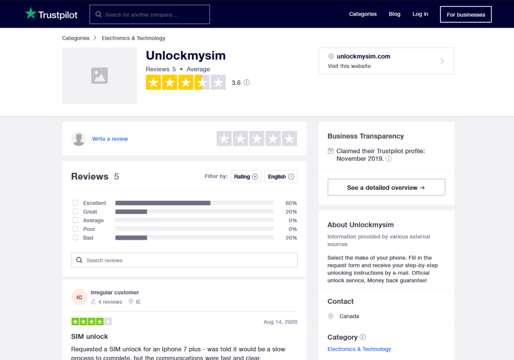Rate two stars in the write review widget

pos(240,139)
